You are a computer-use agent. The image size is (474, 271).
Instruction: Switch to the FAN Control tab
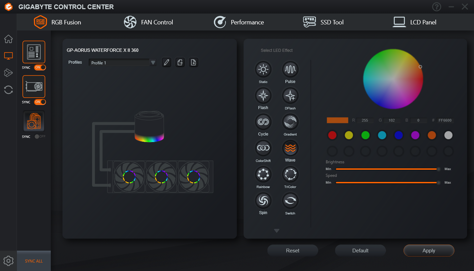click(148, 22)
